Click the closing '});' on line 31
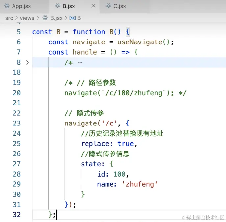The height and width of the screenshot is (222, 226). pos(70,205)
